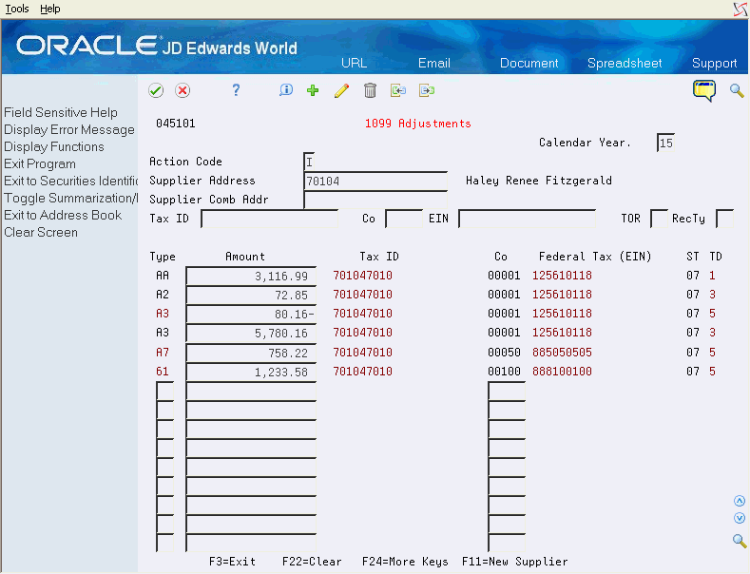Click the amount field 80.16-
Image resolution: width=750 pixels, height=574 pixels.
click(251, 315)
